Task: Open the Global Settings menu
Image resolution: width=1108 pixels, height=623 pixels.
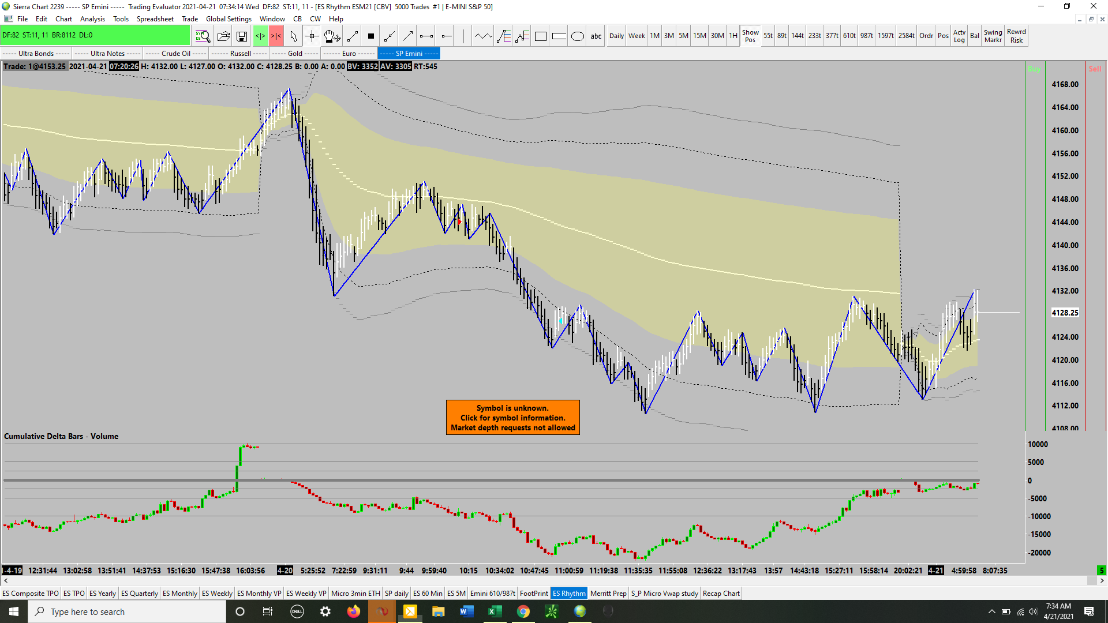Action: tap(229, 19)
